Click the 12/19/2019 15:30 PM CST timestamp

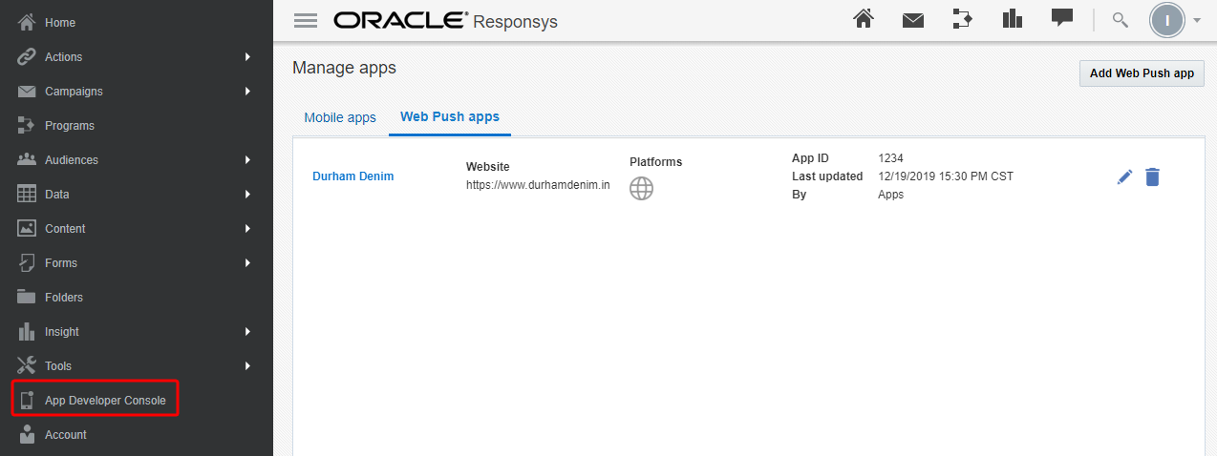(x=946, y=176)
